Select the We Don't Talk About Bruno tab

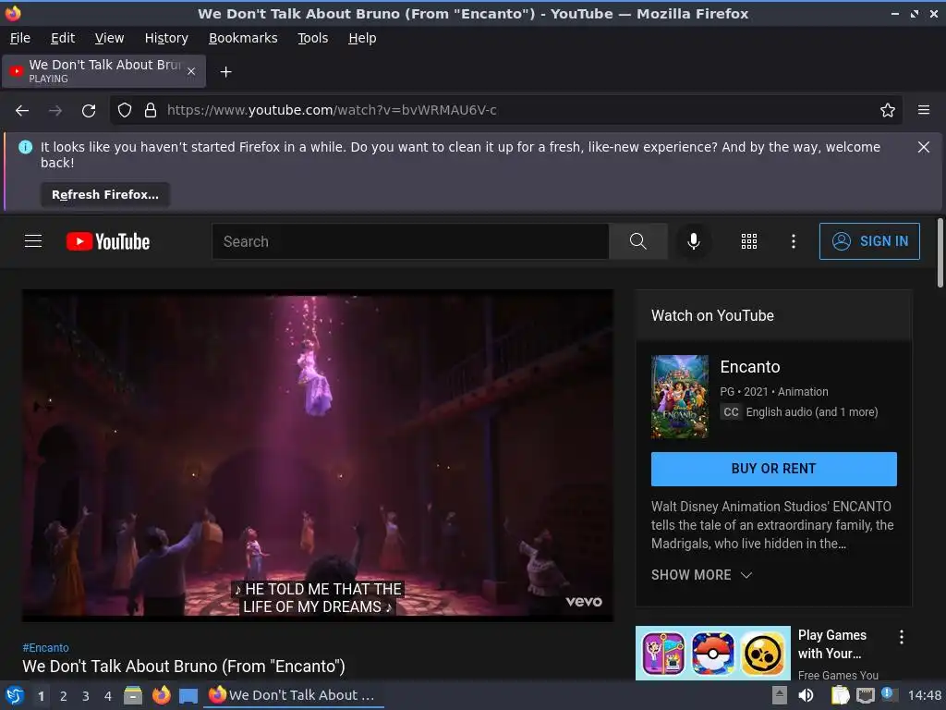(x=103, y=71)
